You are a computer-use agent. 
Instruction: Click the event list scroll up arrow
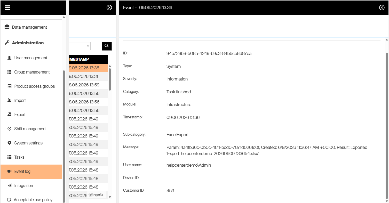point(110,66)
